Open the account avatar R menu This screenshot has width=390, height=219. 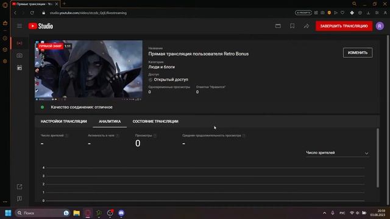pos(380,26)
